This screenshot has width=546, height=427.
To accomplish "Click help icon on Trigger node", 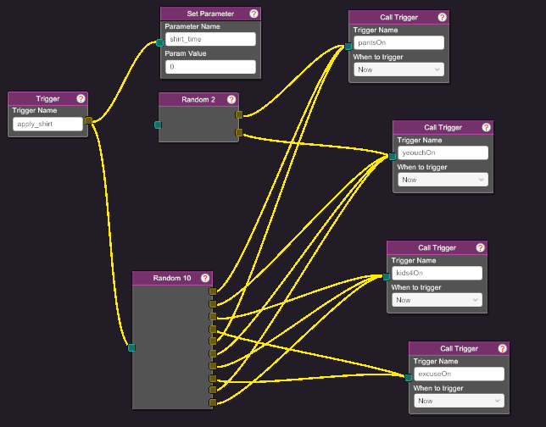I will 81,99.
